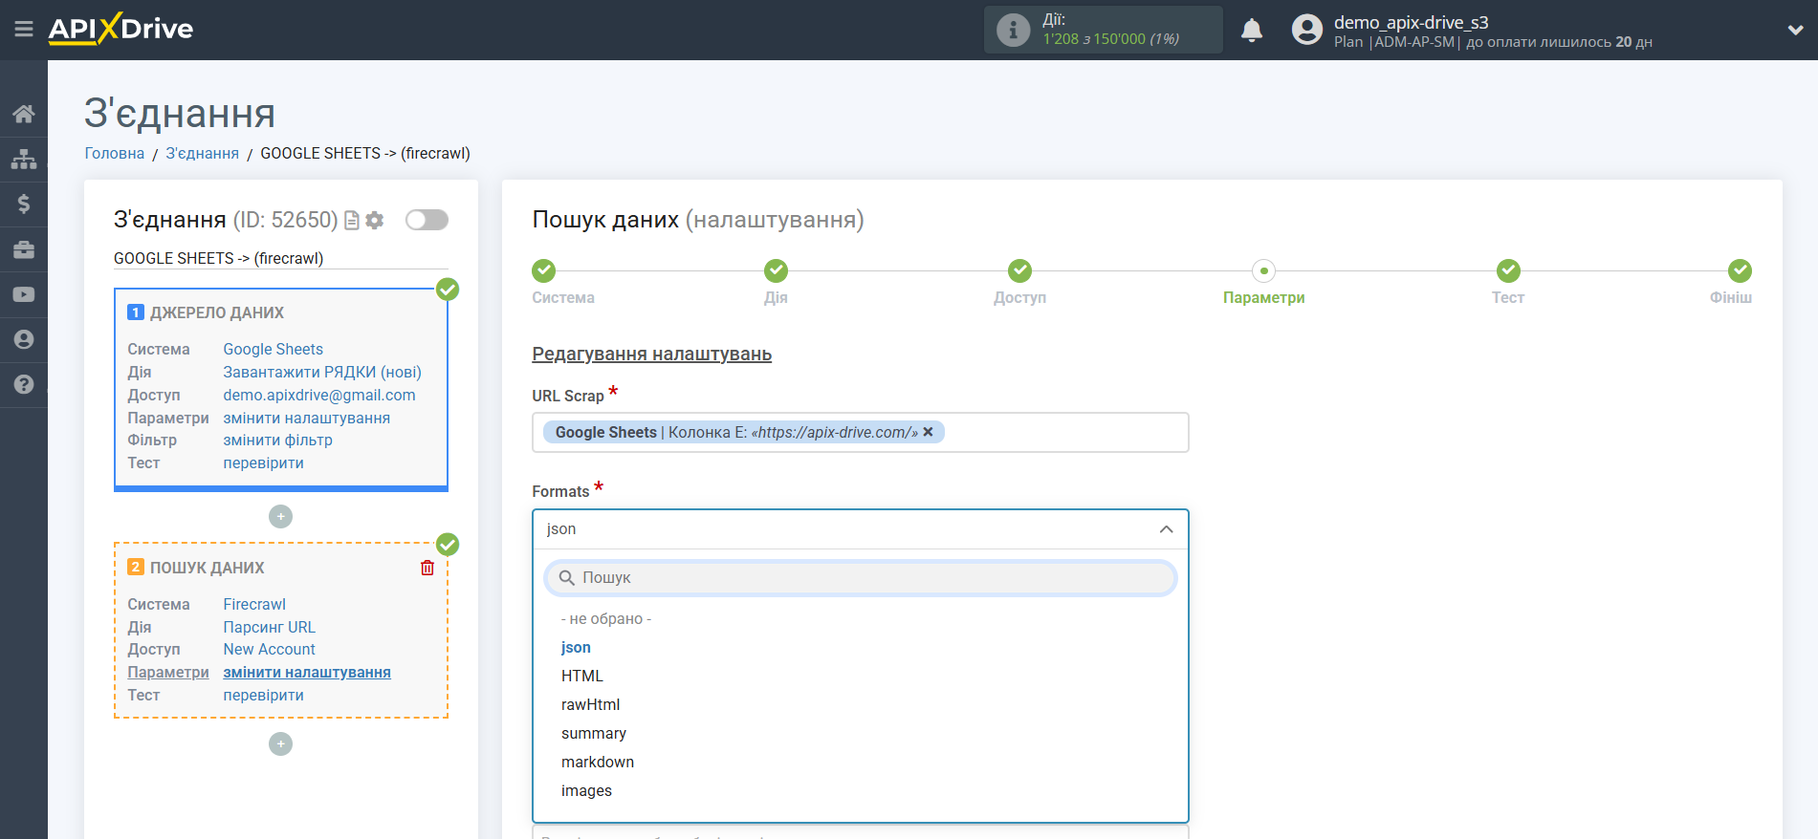
Task: Open the YouTube video sidebar icon
Action: [24, 294]
